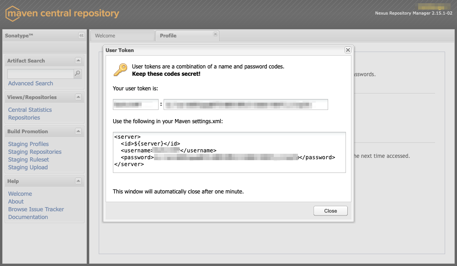Click the artifact search magnifier icon
Image resolution: width=457 pixels, height=266 pixels.
pyautogui.click(x=78, y=73)
